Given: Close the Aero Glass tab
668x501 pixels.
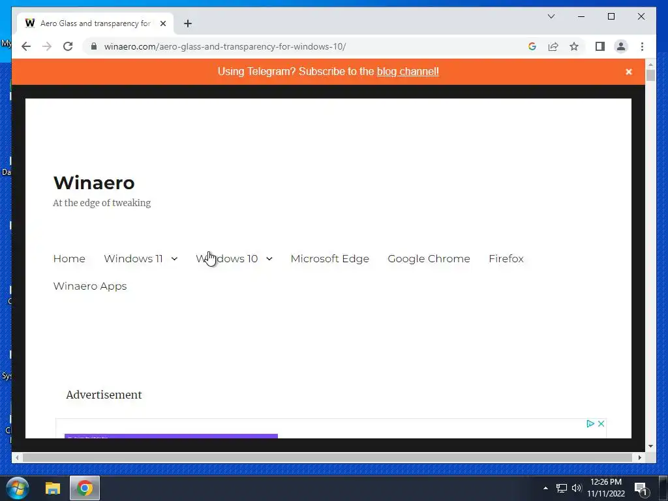Looking at the screenshot, I should 162,23.
